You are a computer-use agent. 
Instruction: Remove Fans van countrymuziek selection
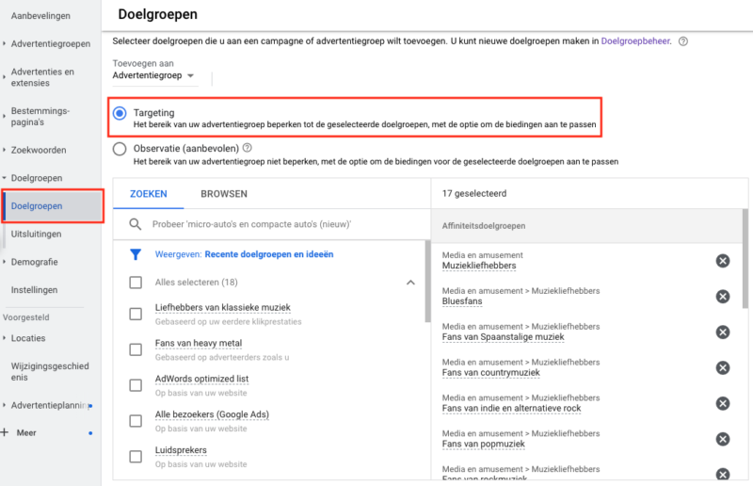(723, 367)
